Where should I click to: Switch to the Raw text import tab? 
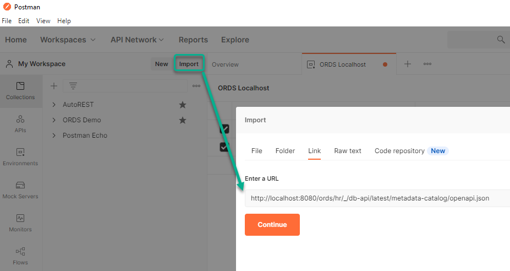(348, 151)
